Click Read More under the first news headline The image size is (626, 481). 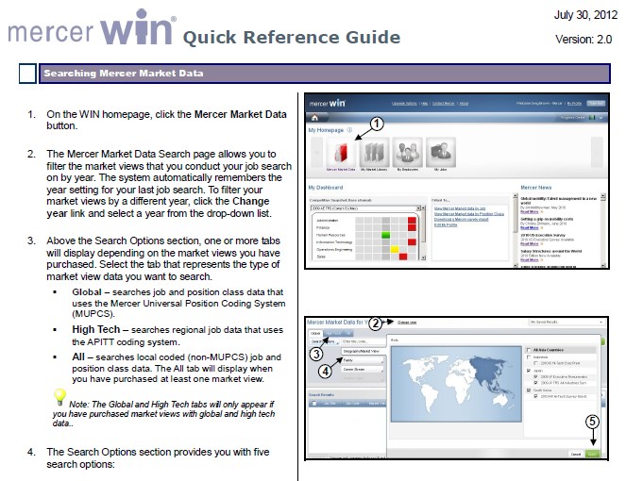click(x=530, y=212)
